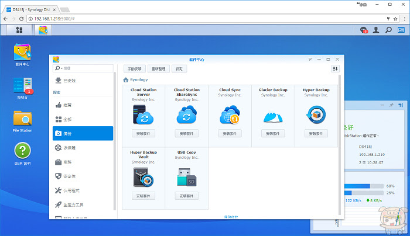Click the USB Copy package icon
The width and height of the screenshot is (410, 236).
click(x=186, y=178)
